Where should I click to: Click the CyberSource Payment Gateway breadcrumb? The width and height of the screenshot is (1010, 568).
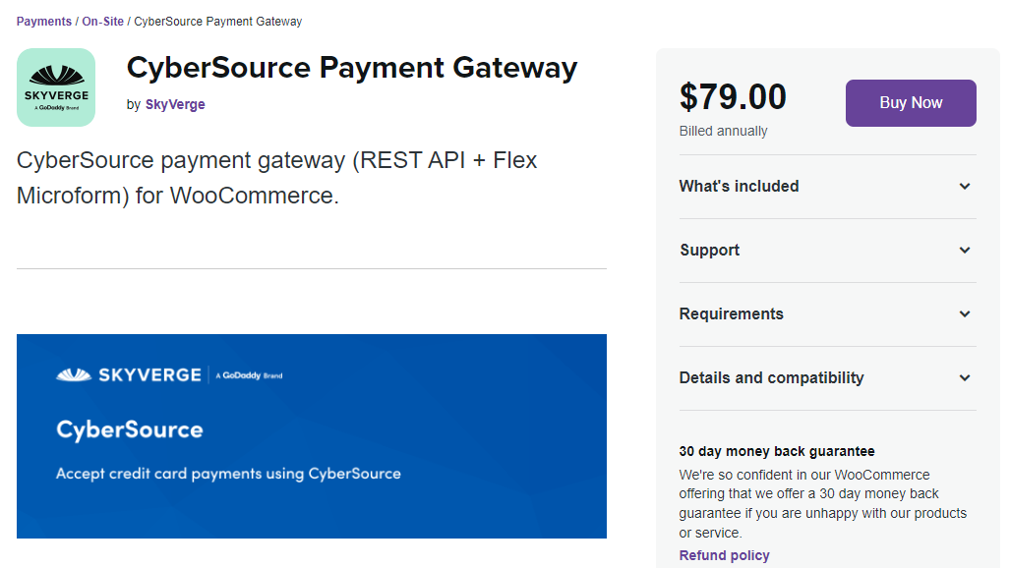coord(217,22)
